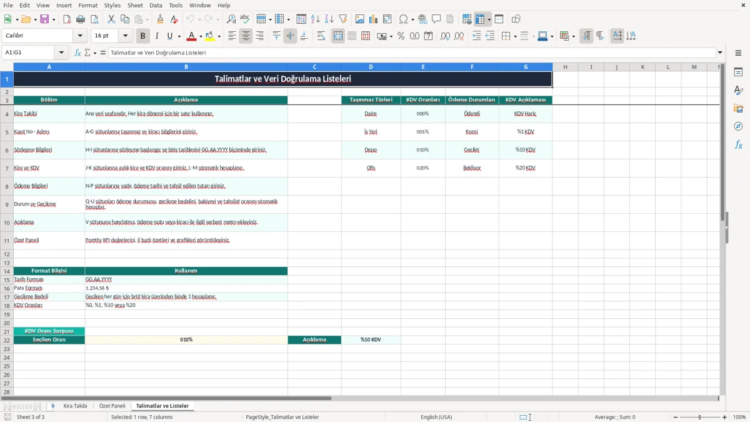This screenshot has width=750, height=422.
Task: Open Print Preview
Action: coord(94,19)
